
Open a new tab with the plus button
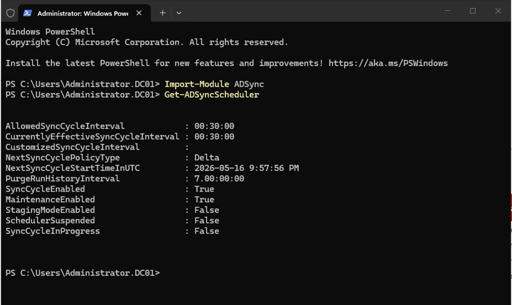(x=163, y=13)
